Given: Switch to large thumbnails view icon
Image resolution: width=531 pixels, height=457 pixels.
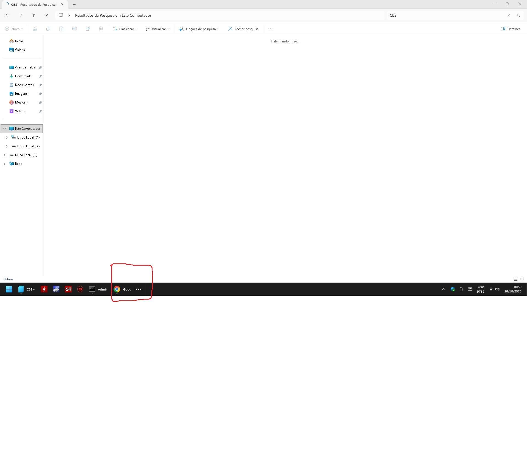Looking at the screenshot, I should [522, 279].
